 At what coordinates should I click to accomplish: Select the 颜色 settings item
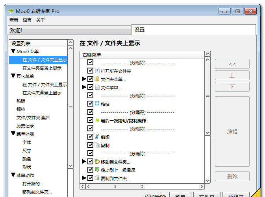(x=27, y=159)
